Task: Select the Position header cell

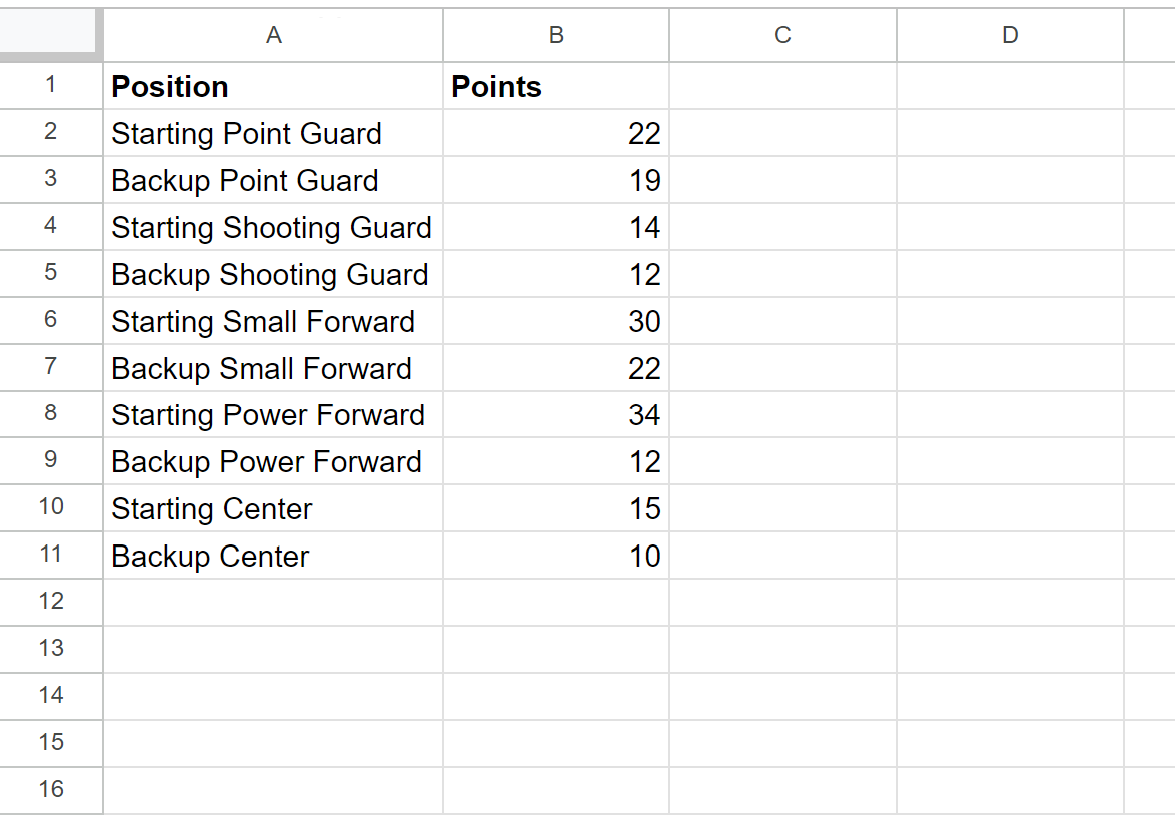Action: click(272, 86)
